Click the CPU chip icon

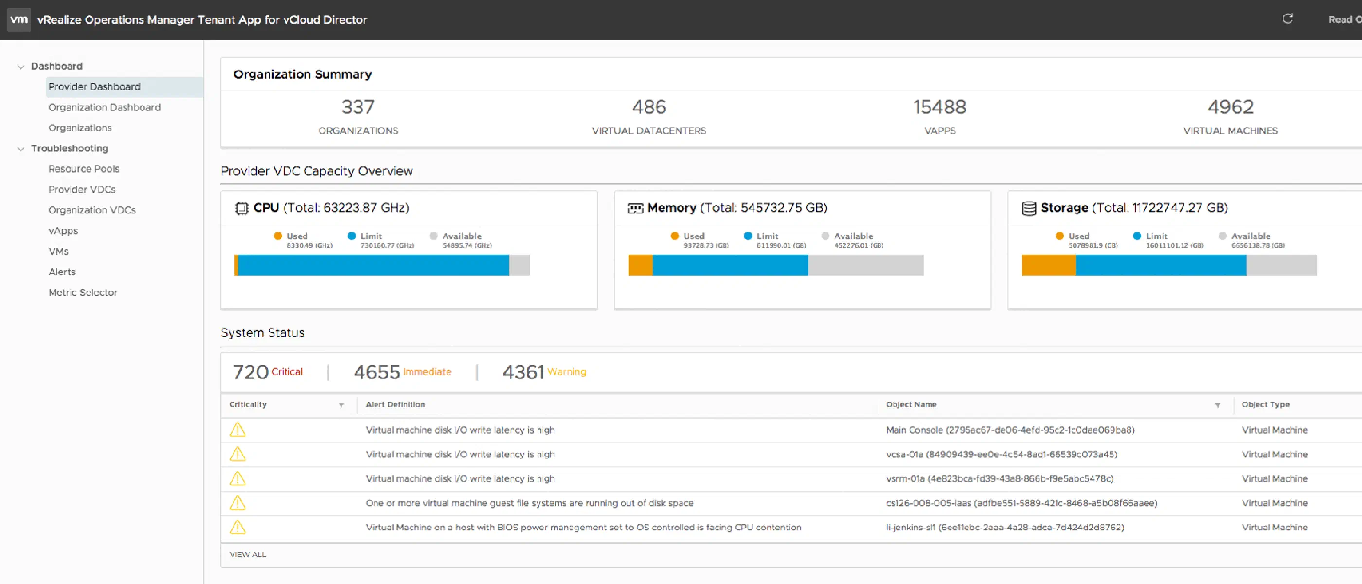pyautogui.click(x=242, y=208)
